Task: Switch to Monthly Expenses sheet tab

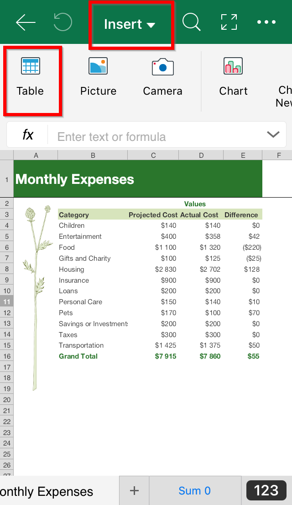Action: [x=50, y=491]
